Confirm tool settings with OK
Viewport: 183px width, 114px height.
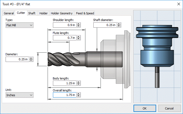click(x=145, y=108)
